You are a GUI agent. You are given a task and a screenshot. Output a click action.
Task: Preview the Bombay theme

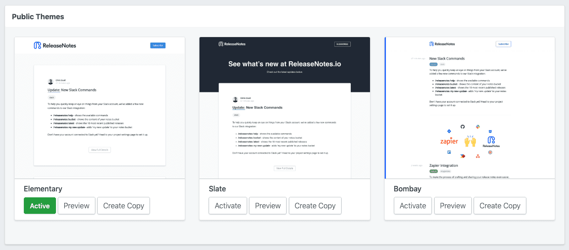pos(453,206)
